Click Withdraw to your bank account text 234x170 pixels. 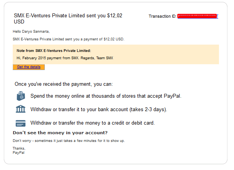[x=99, y=110]
